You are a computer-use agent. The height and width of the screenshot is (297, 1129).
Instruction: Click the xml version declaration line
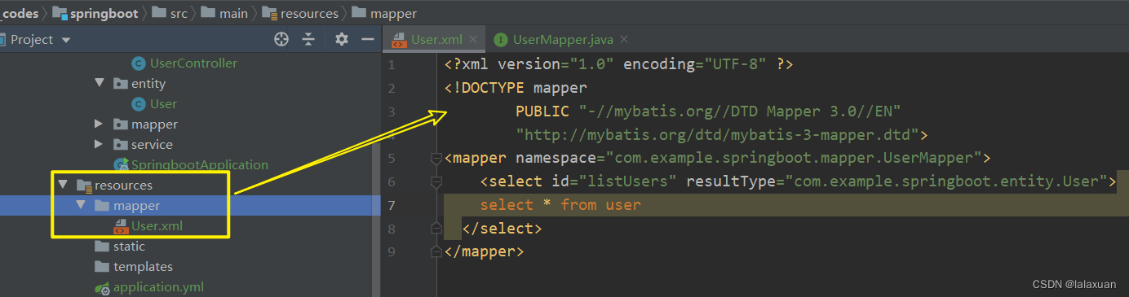[x=619, y=64]
